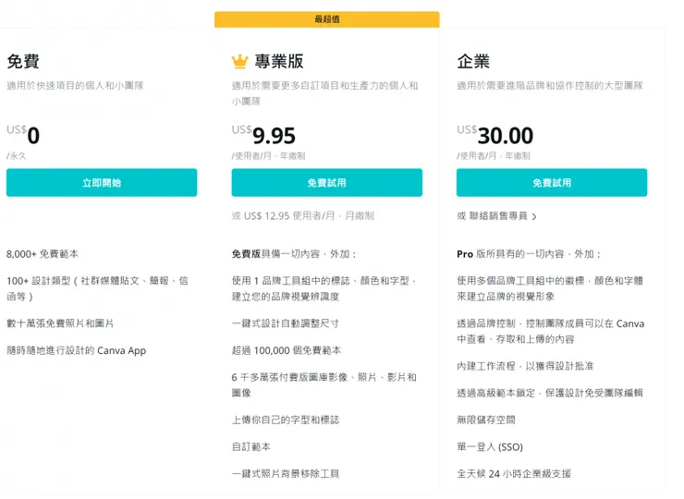Click the Pro 版所具有的一切內容 heading
The height and width of the screenshot is (499, 684).
click(529, 254)
